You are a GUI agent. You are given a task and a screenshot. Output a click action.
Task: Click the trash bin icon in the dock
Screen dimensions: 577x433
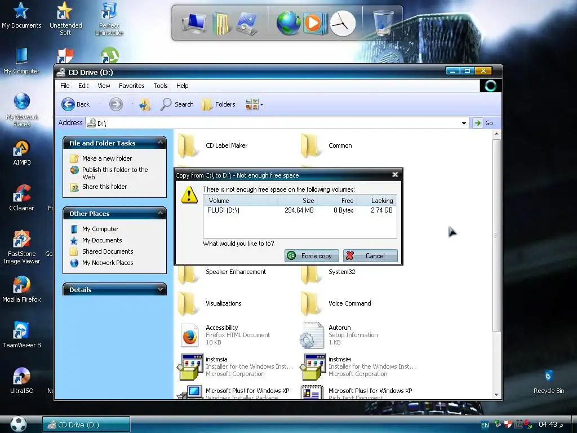pyautogui.click(x=383, y=22)
